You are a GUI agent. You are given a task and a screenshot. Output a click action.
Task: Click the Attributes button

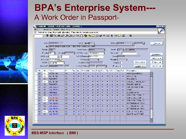[x=157, y=58]
